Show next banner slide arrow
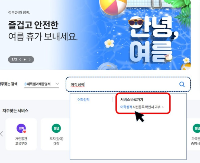 coord(30,59)
